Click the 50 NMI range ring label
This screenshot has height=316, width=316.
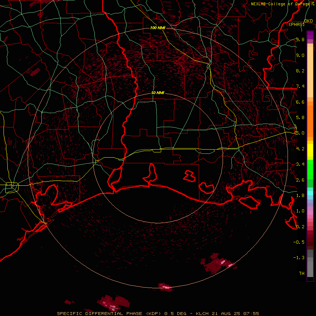coord(158,93)
